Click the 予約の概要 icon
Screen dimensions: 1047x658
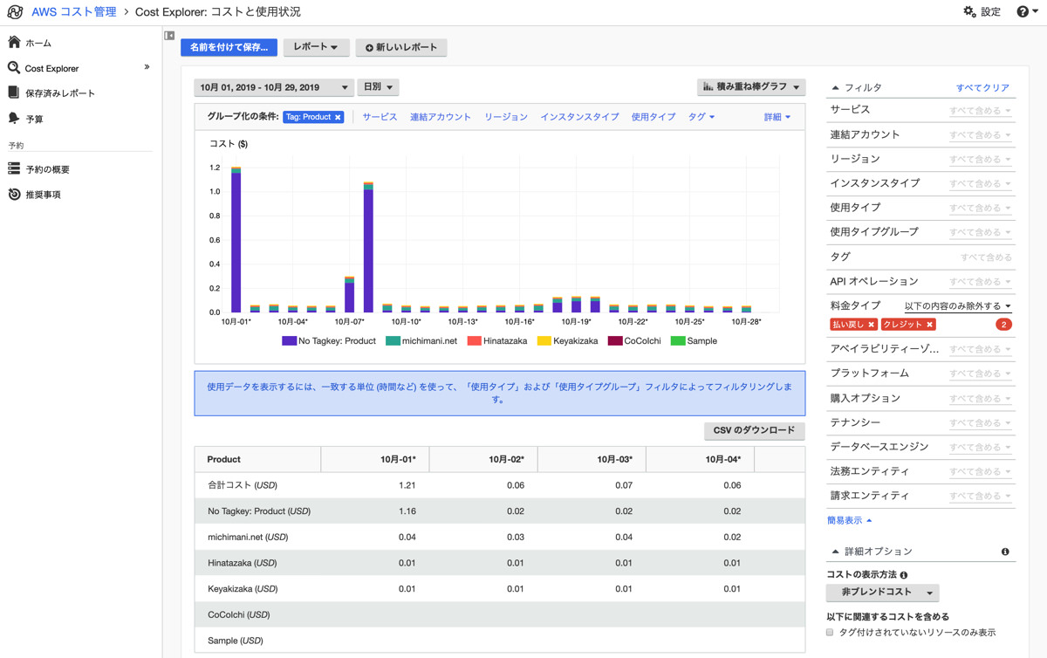[13, 168]
